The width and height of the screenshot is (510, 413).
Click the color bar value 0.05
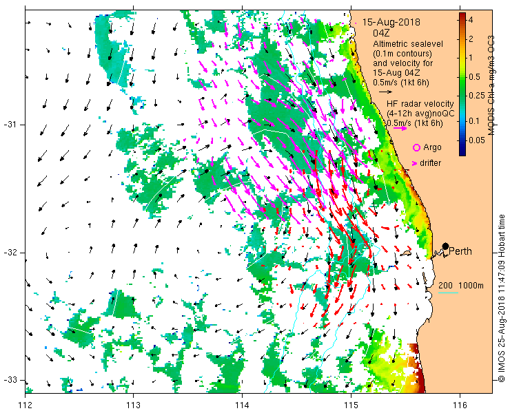pyautogui.click(x=476, y=140)
